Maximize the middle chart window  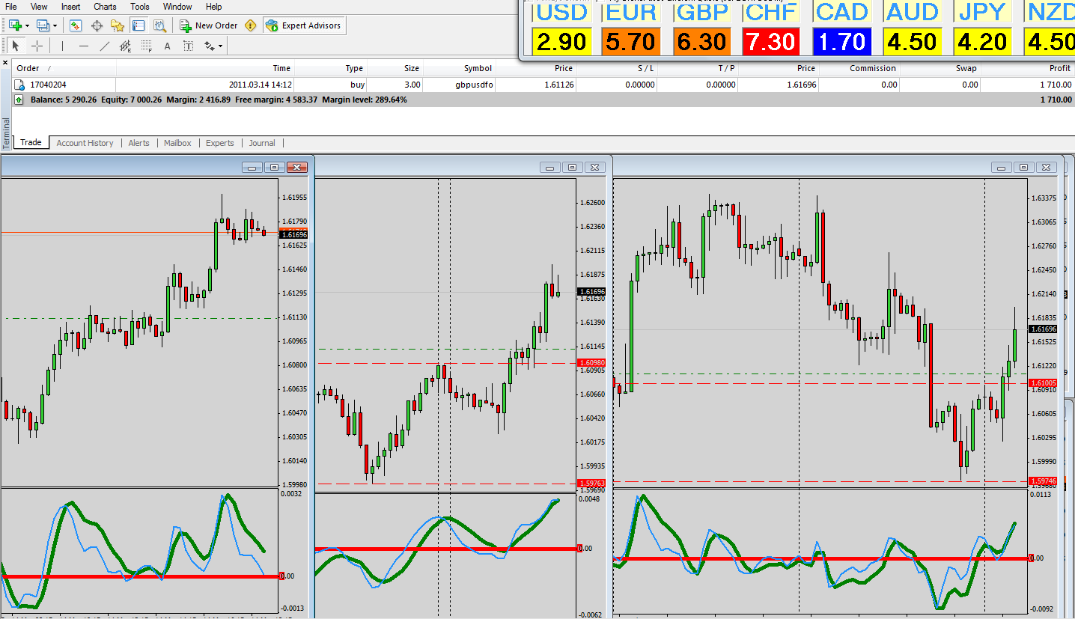tap(572, 168)
